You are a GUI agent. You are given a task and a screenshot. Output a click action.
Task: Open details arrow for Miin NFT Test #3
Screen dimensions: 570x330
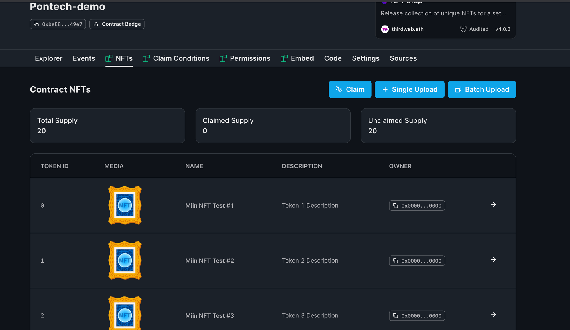tap(494, 315)
